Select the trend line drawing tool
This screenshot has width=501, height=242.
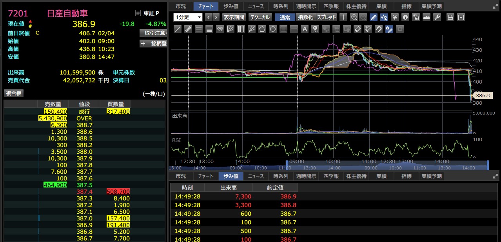pyautogui.click(x=177, y=29)
